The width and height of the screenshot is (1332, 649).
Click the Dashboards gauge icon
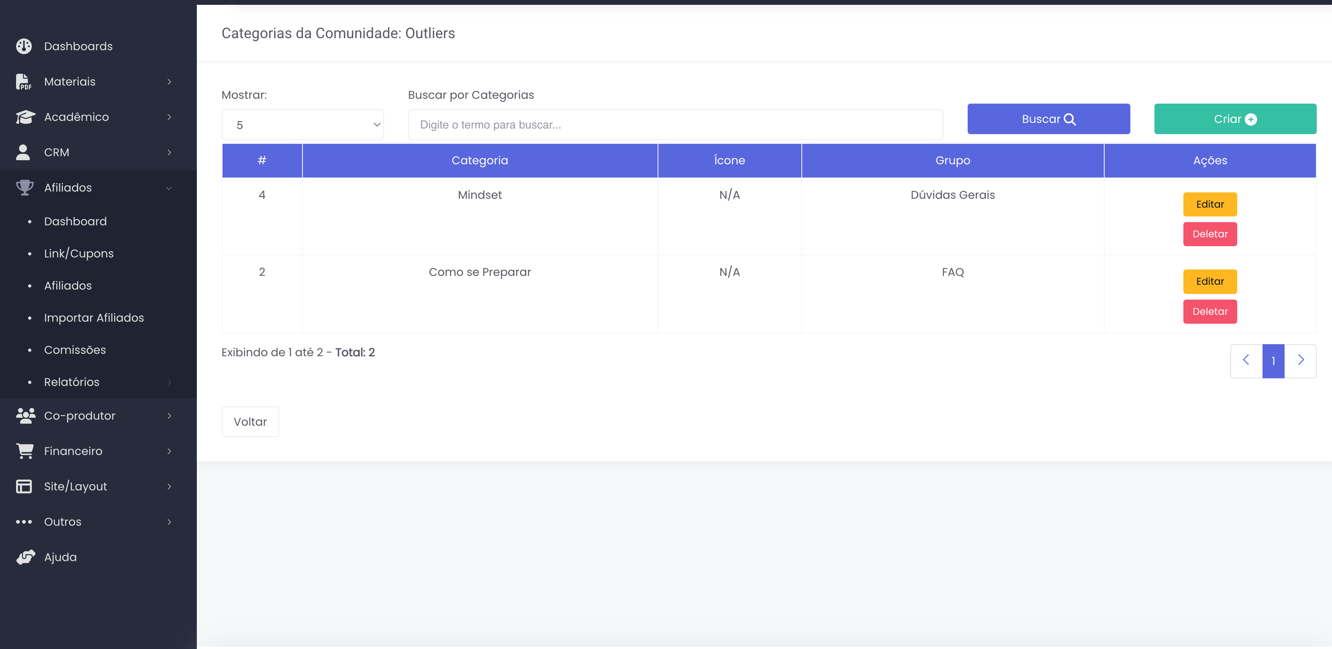(x=24, y=46)
